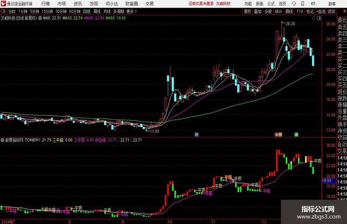Image resolution: width=347 pixels, height=224 pixels.
Task: Click the MA5: 22.31 indicator label
Action: [x=51, y=18]
